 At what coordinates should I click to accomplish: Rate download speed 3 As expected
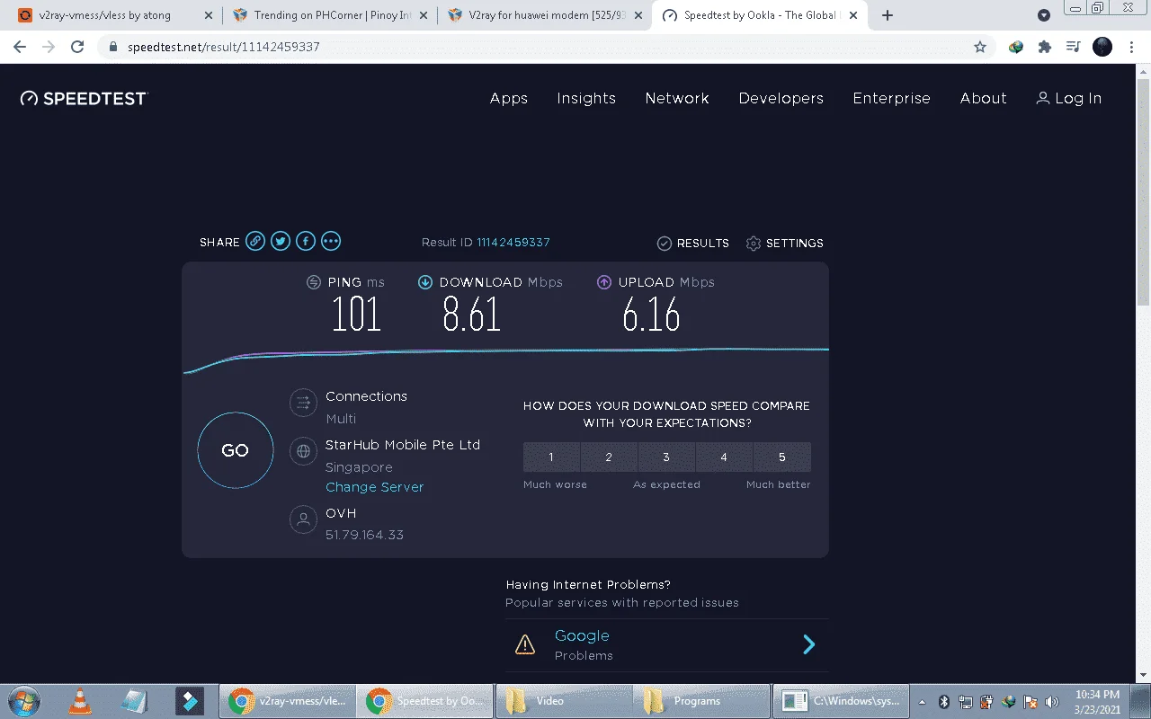click(666, 457)
